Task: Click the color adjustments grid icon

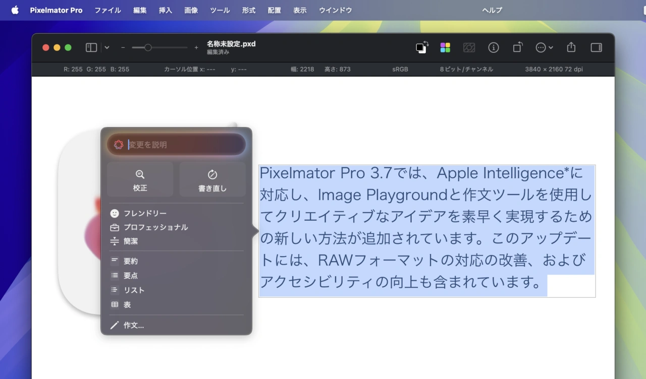Action: [x=445, y=47]
